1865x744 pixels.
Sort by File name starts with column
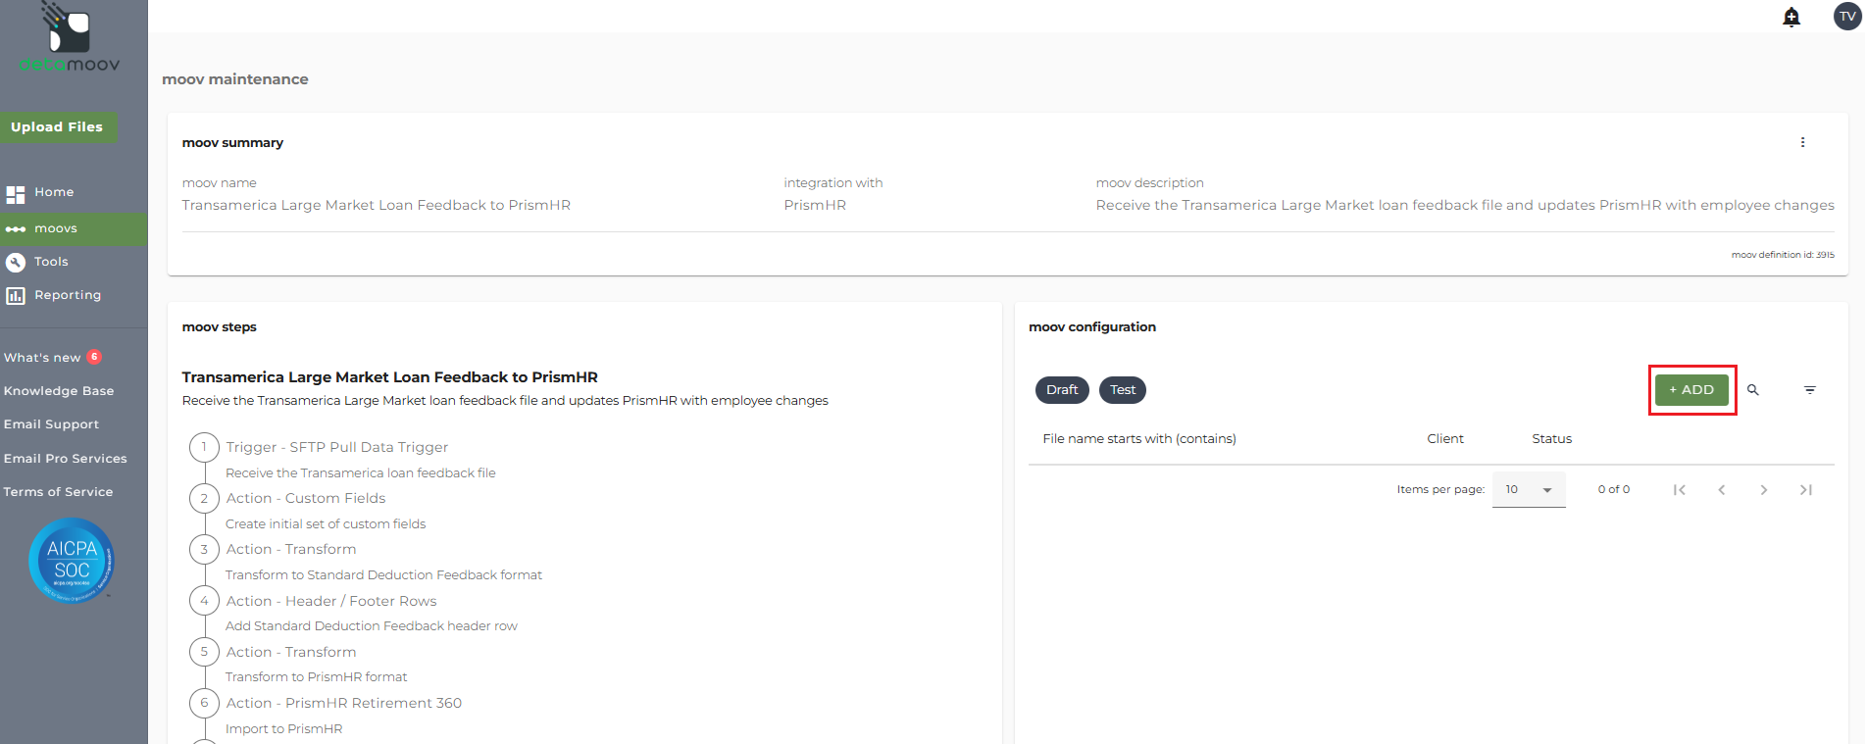pyautogui.click(x=1139, y=439)
